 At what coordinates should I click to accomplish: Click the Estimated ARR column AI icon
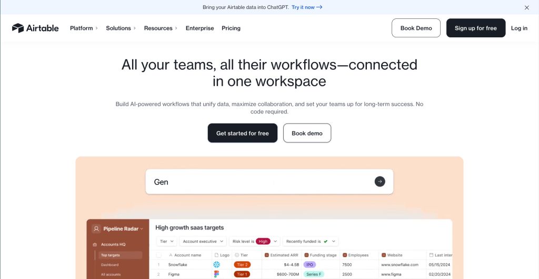pyautogui.click(x=267, y=255)
